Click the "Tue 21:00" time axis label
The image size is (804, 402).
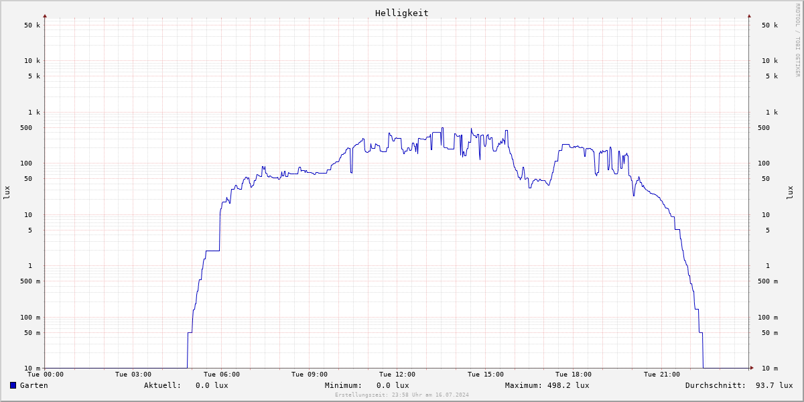pos(662,375)
